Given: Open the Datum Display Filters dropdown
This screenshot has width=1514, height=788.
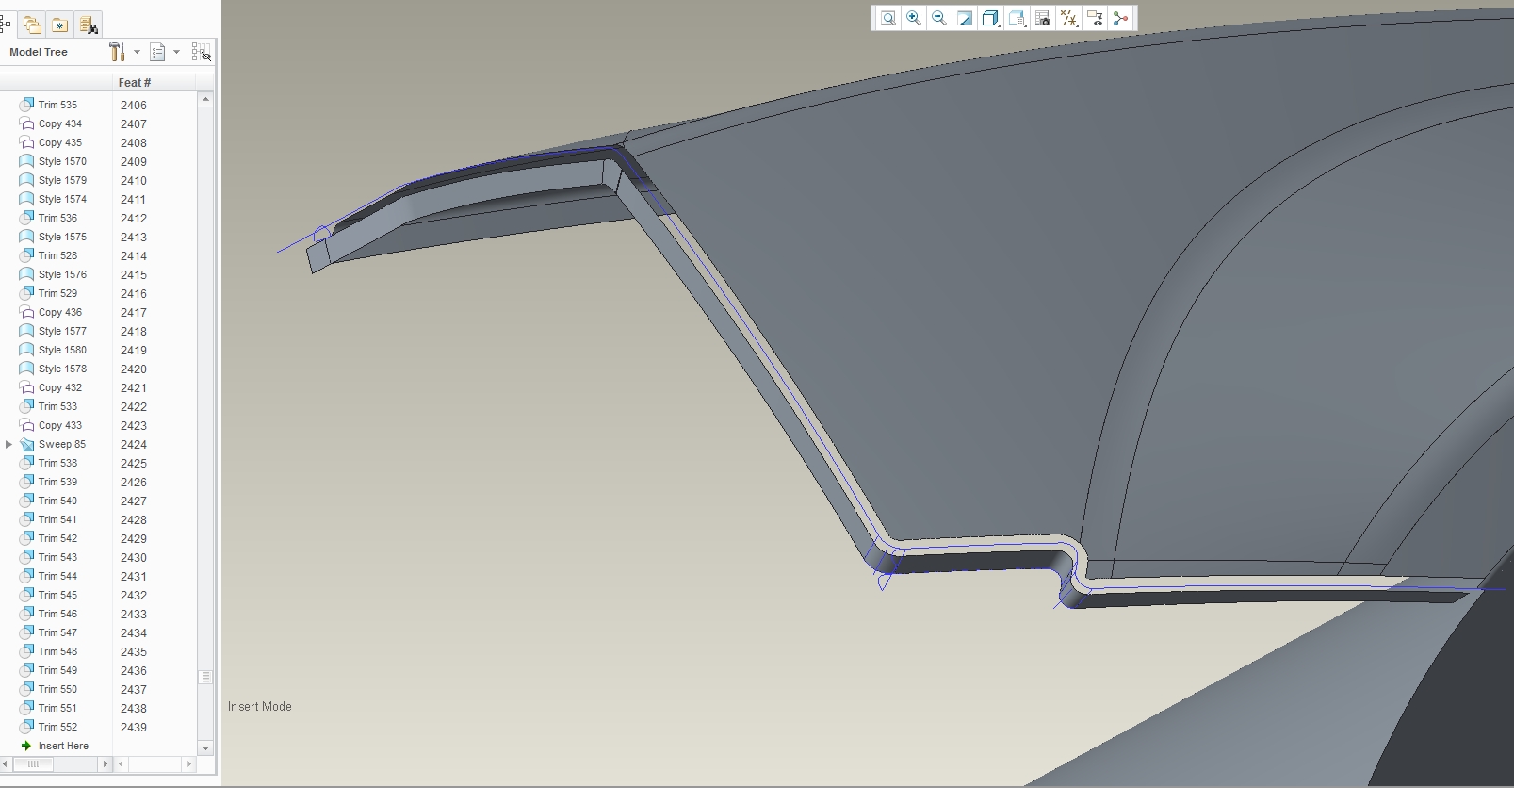Looking at the screenshot, I should pyautogui.click(x=1069, y=18).
